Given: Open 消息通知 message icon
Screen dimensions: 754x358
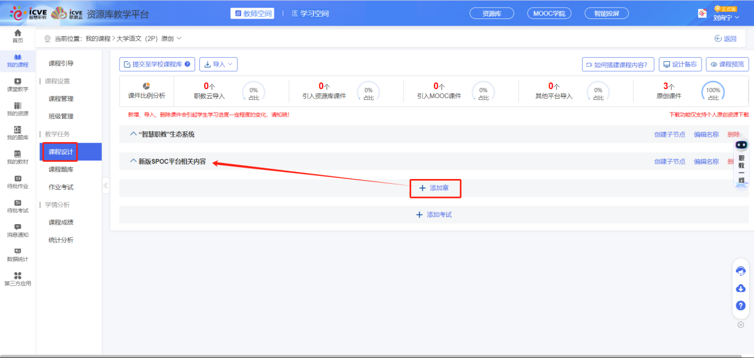Looking at the screenshot, I should tap(17, 230).
